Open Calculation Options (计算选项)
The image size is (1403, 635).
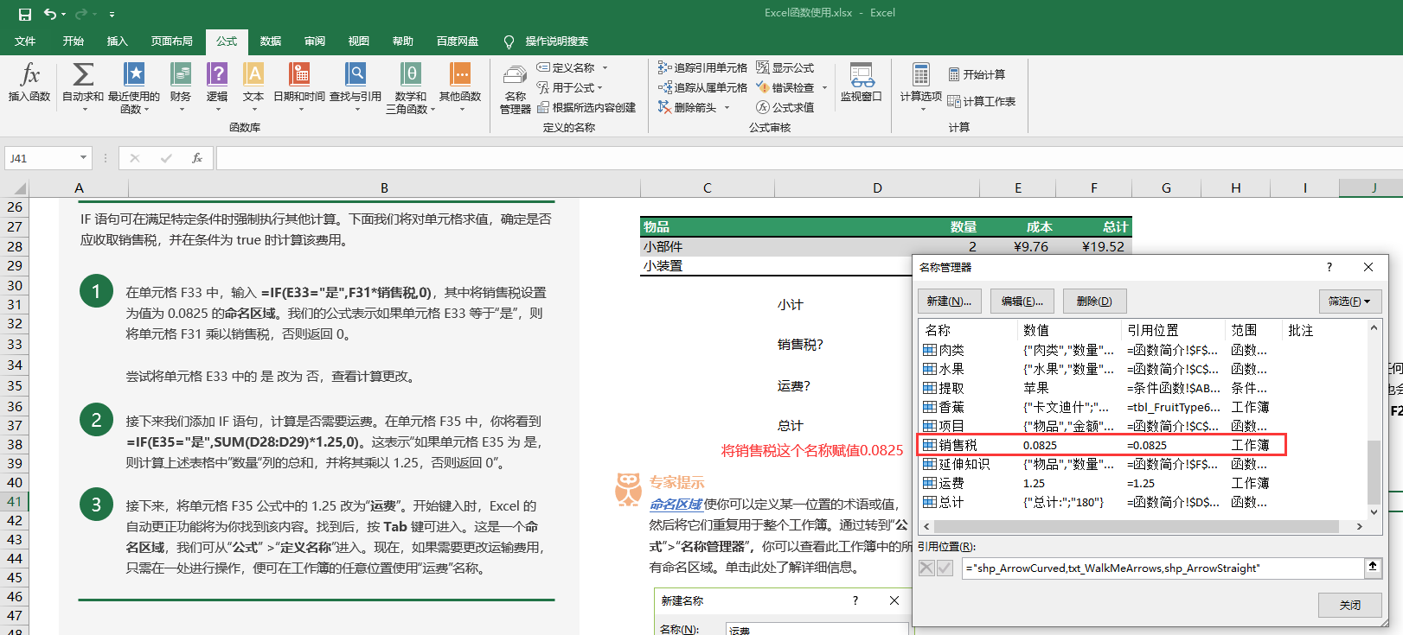921,86
